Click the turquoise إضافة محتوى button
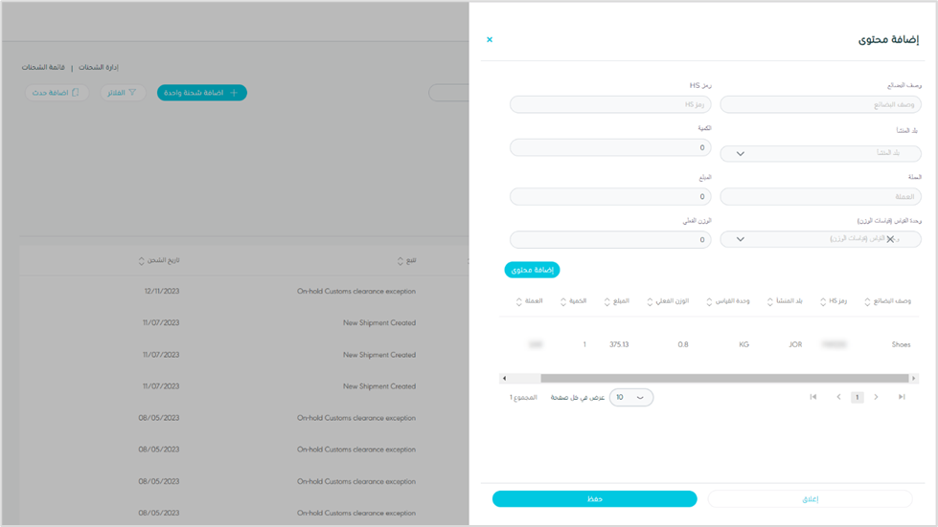Viewport: 938px width, 527px height. 532,270
